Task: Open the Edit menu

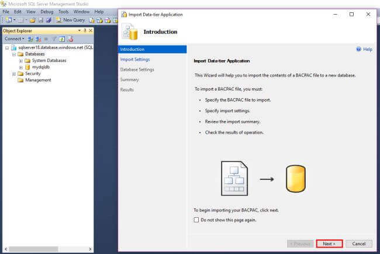Action: pyautogui.click(x=18, y=12)
